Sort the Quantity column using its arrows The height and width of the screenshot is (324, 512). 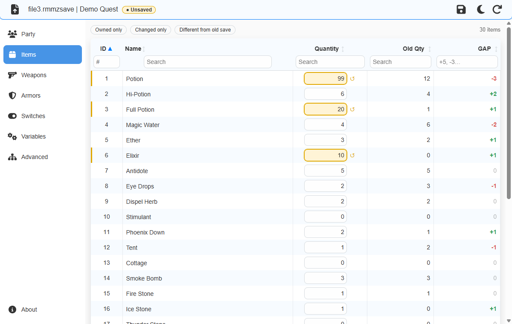(343, 49)
